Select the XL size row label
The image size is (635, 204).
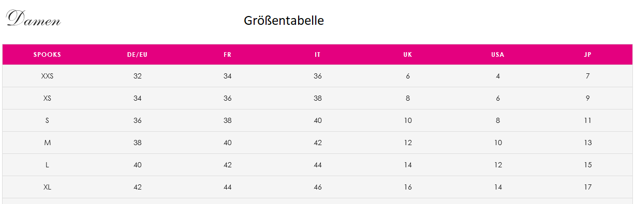click(47, 187)
